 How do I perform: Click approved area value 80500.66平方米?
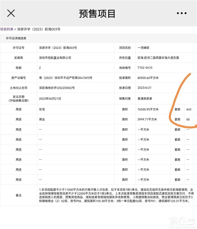tap(148, 78)
